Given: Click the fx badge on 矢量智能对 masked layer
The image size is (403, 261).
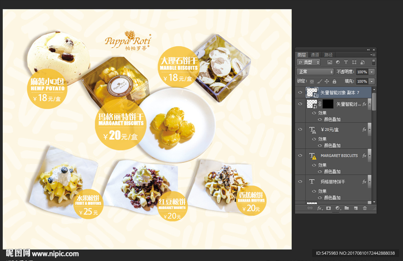Looking at the screenshot, I should click(364, 104).
